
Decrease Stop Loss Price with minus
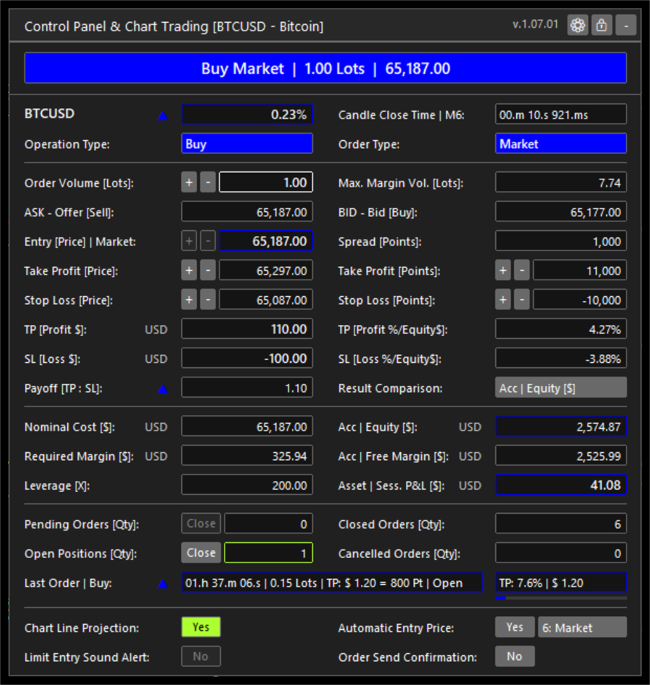[208, 299]
